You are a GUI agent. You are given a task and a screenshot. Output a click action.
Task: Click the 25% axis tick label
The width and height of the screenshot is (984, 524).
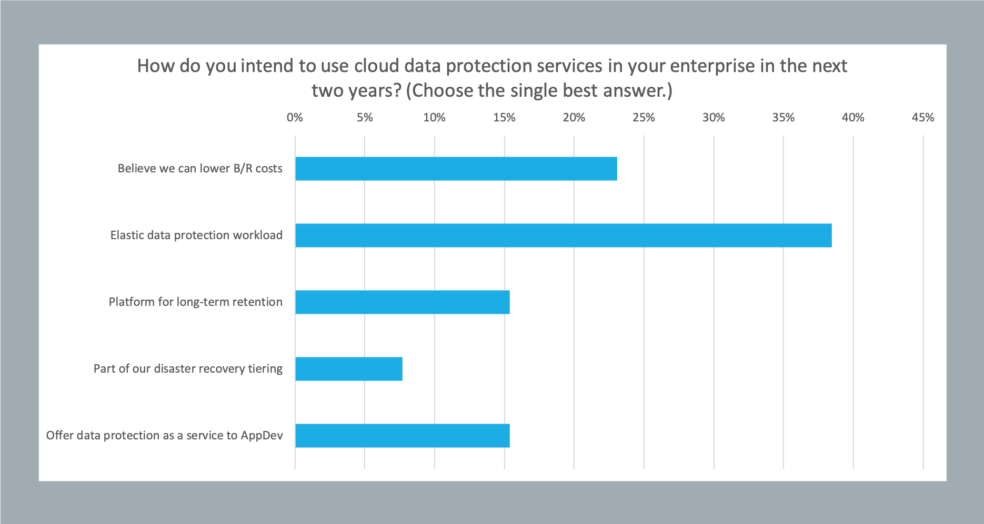coord(644,118)
